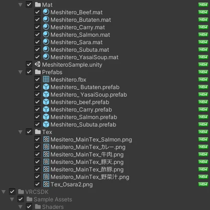Click the NEW badge on the Tex folder row
The width and height of the screenshot is (210, 210).
(203, 132)
